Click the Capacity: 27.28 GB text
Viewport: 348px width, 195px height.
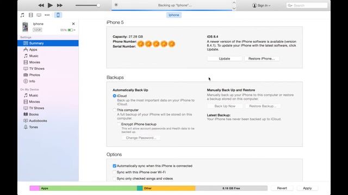coord(128,37)
